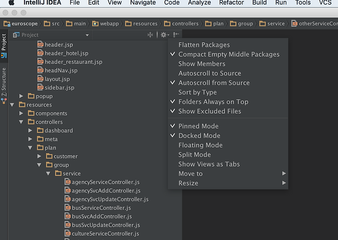This screenshot has width=338, height=240.
Task: Open the Structure tool window tab
Action: pyautogui.click(x=4, y=85)
